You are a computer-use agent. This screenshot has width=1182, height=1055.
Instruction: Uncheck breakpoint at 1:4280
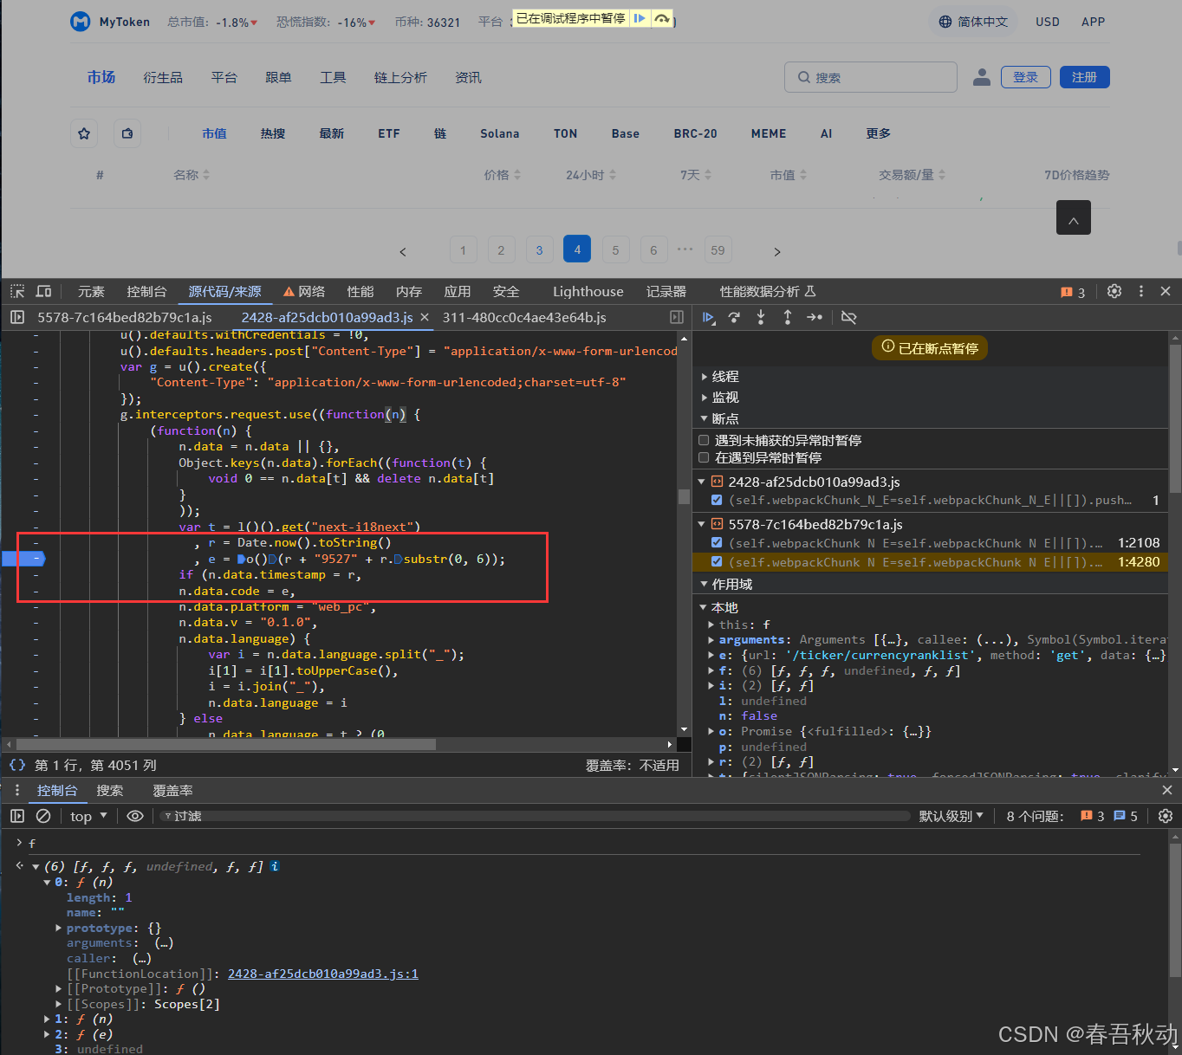click(717, 561)
